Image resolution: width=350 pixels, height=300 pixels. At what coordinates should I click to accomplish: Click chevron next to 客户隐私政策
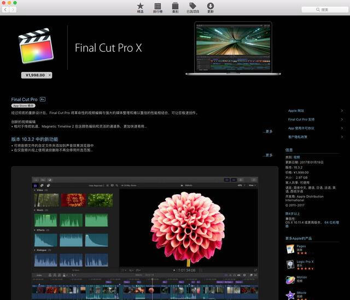click(342, 137)
